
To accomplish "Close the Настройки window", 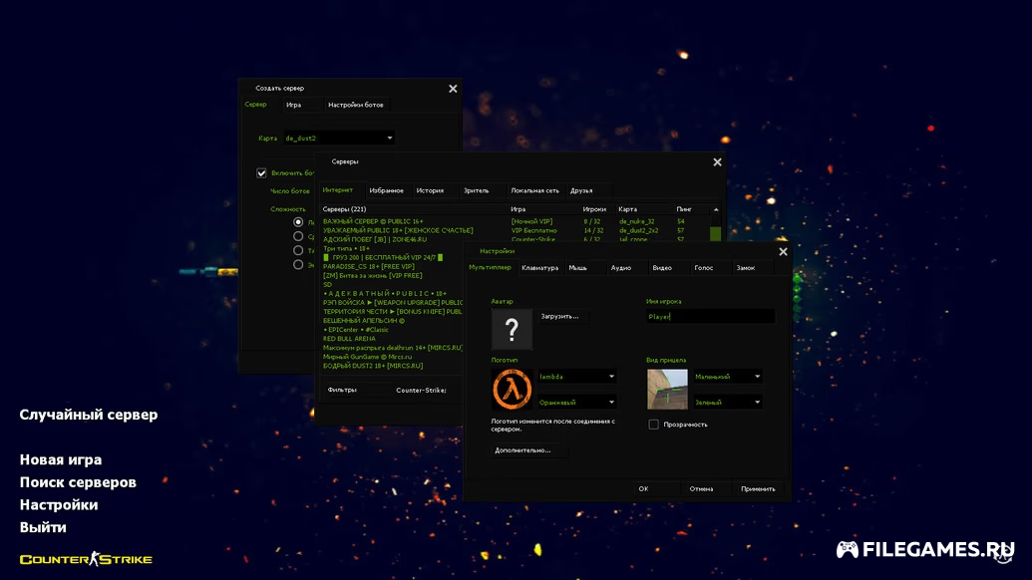I will 783,252.
